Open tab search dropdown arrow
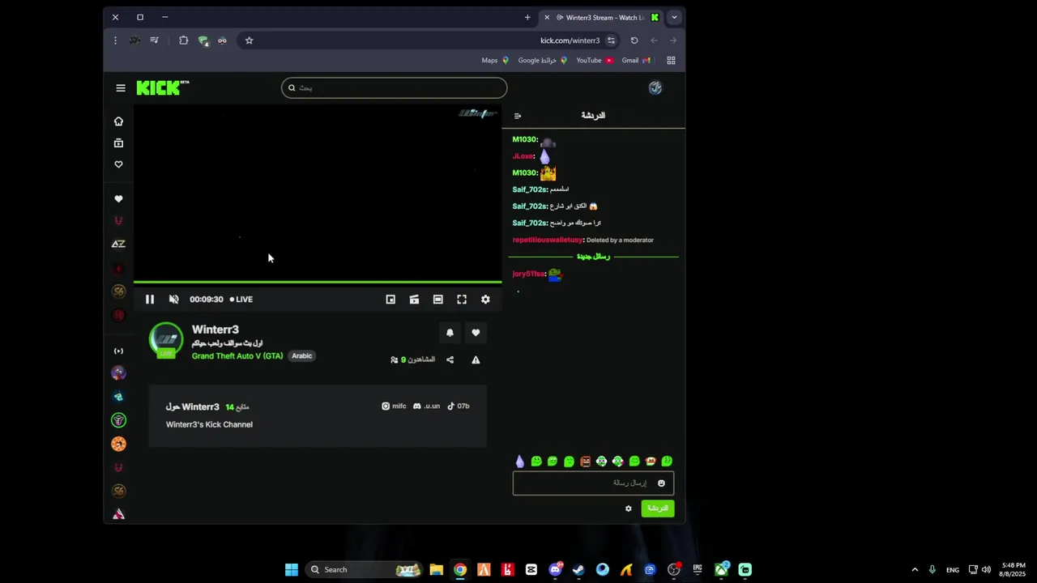The height and width of the screenshot is (583, 1037). [x=674, y=17]
